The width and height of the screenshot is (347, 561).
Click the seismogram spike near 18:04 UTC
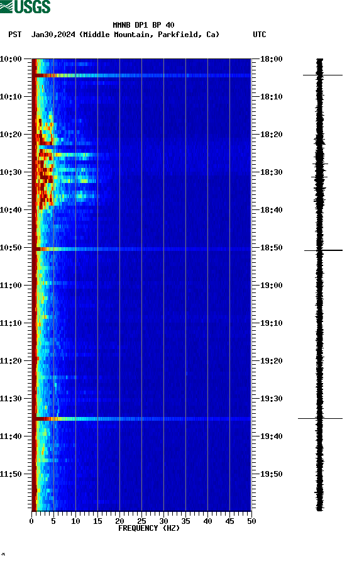click(x=322, y=75)
